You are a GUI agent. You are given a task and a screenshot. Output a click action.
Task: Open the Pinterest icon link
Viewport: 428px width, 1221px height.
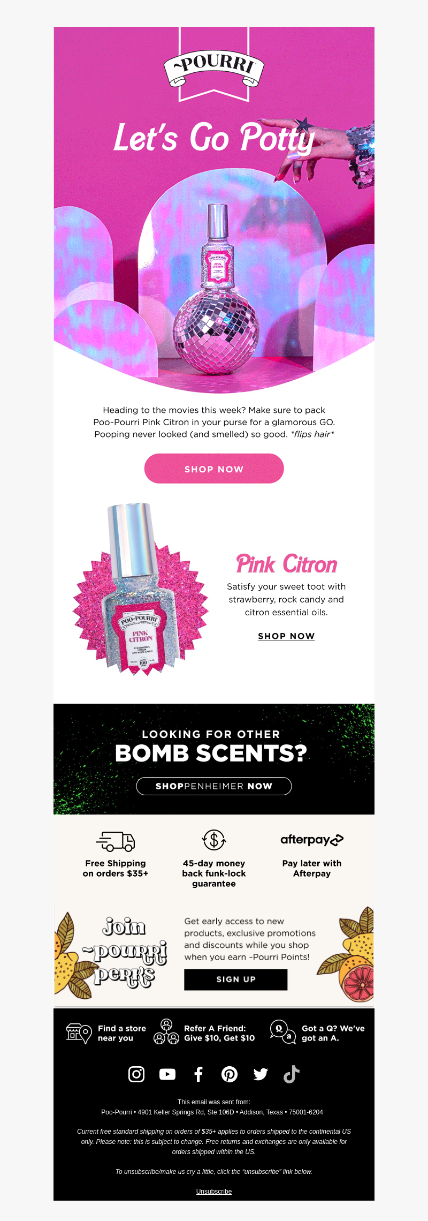pos(230,1074)
